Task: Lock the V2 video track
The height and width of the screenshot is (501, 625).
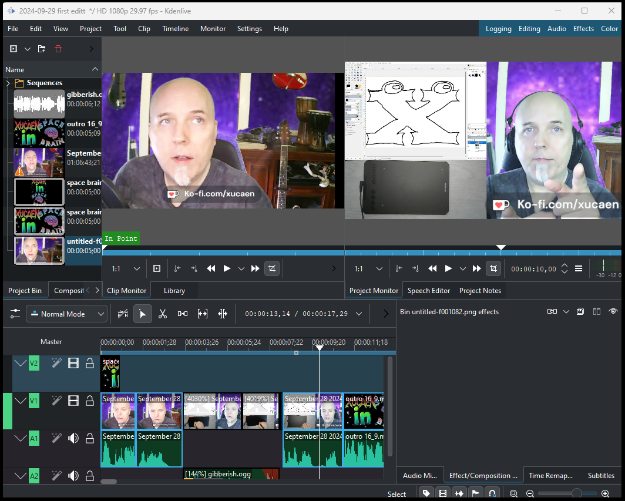Action: coord(90,363)
